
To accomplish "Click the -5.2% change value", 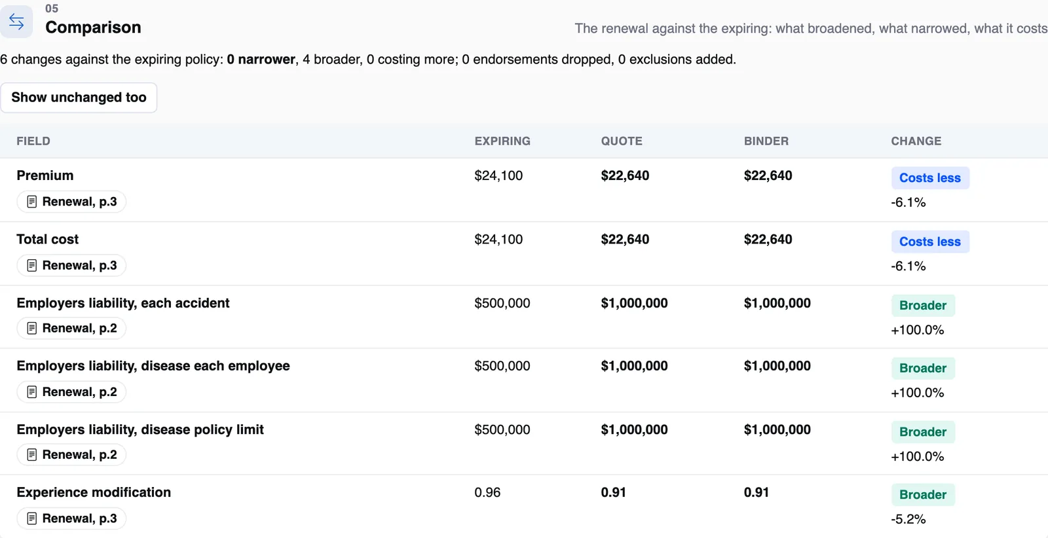I will click(908, 519).
